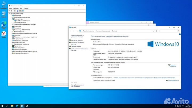The width and height of the screenshot is (192, 108).
Task: Open the Диспетчер устройств link in System sidebar
Action: tap(77, 40)
